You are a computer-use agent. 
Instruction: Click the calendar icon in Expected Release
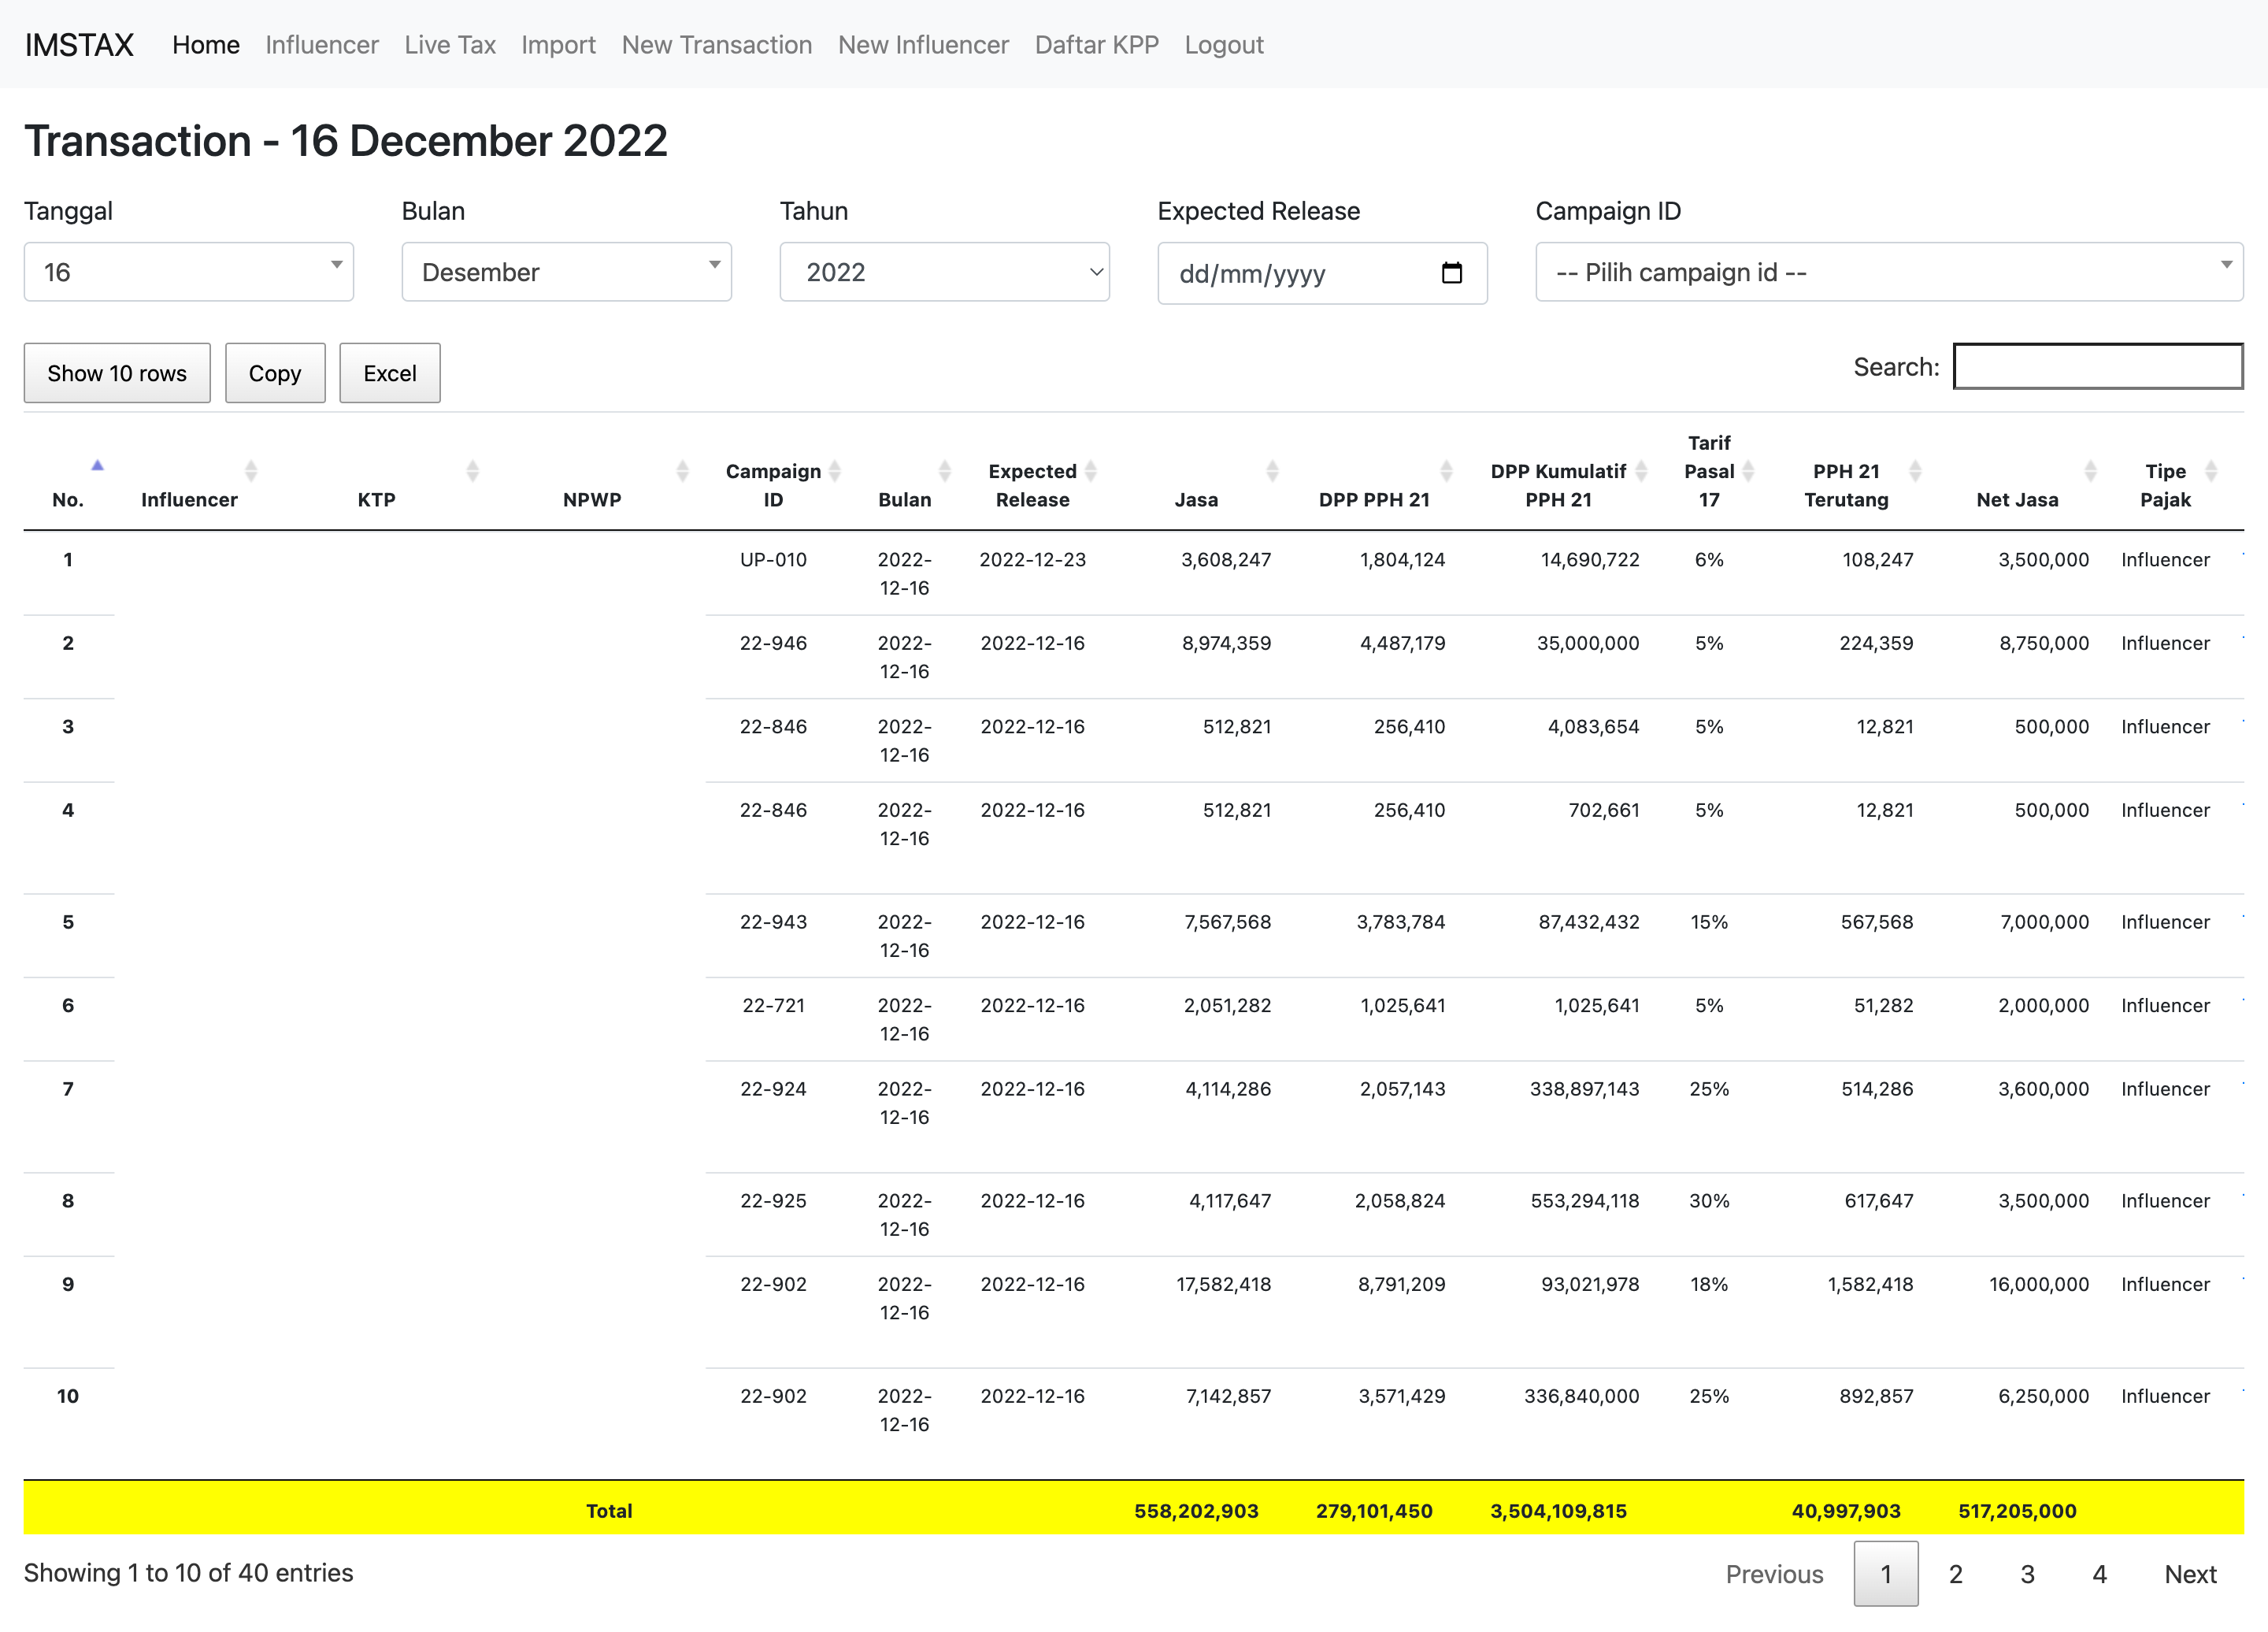pos(1451,273)
